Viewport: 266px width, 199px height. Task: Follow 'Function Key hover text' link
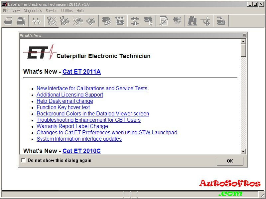pos(63,107)
